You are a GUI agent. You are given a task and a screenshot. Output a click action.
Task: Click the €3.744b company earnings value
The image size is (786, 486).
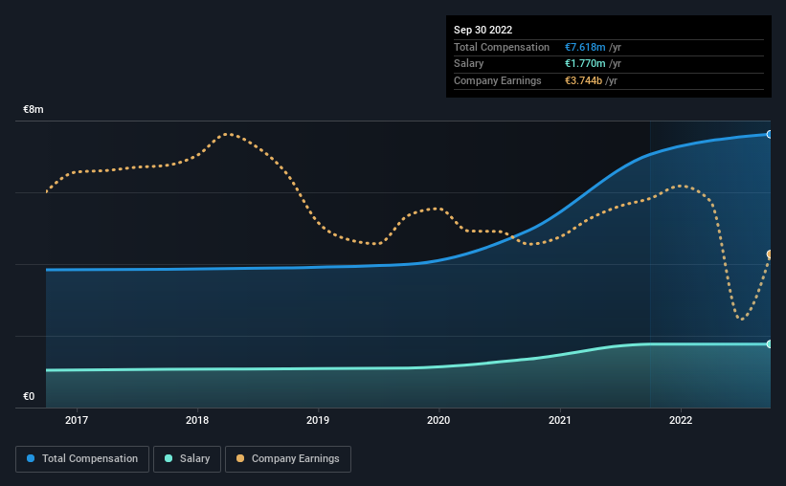tap(583, 80)
